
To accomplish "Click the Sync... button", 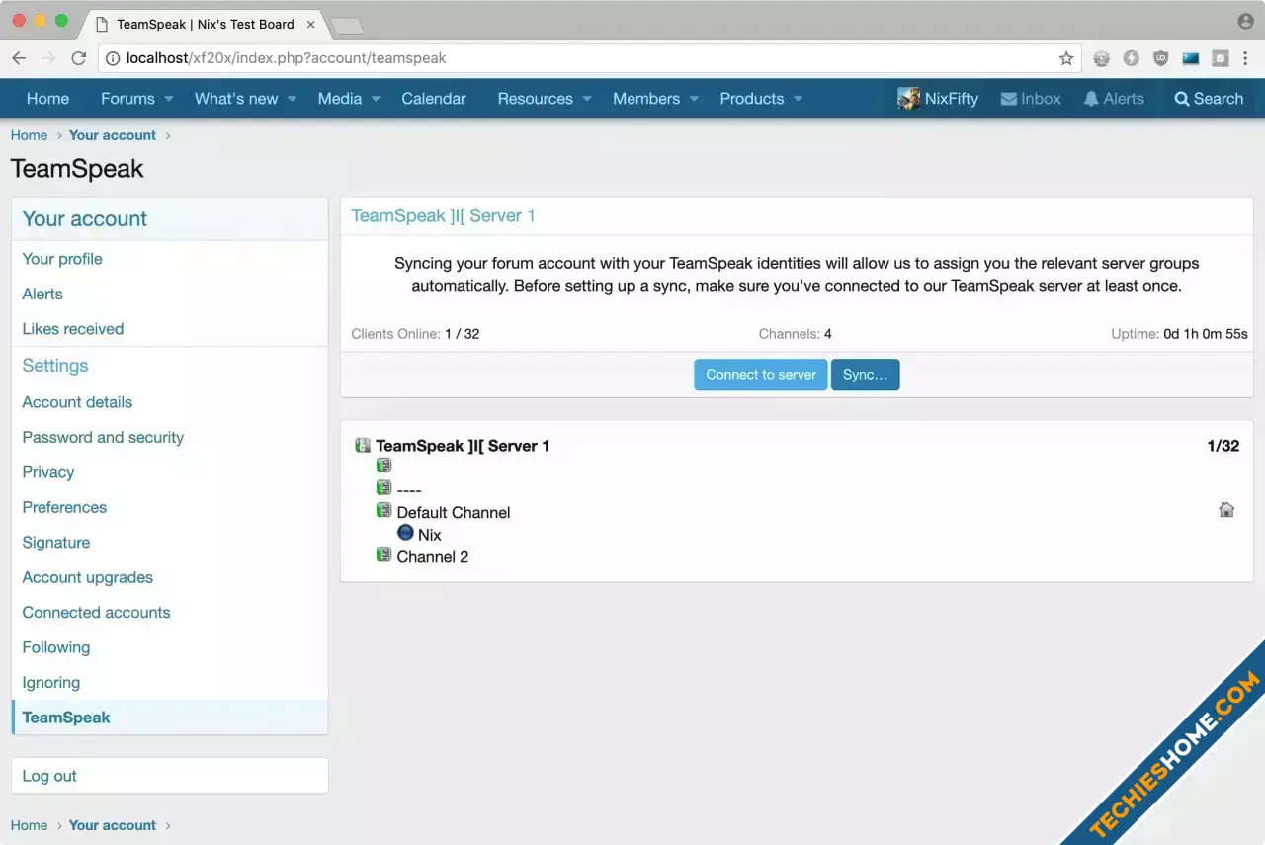I will (x=866, y=375).
